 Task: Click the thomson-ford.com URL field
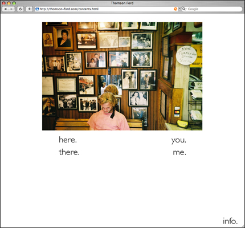pos(107,9)
